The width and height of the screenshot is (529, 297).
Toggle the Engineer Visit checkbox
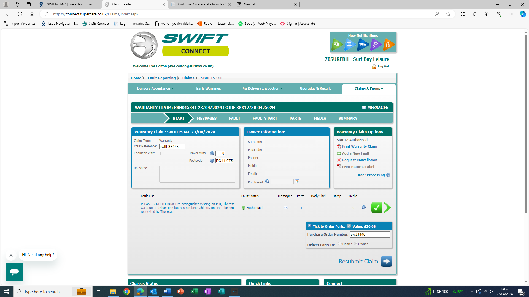(x=162, y=154)
